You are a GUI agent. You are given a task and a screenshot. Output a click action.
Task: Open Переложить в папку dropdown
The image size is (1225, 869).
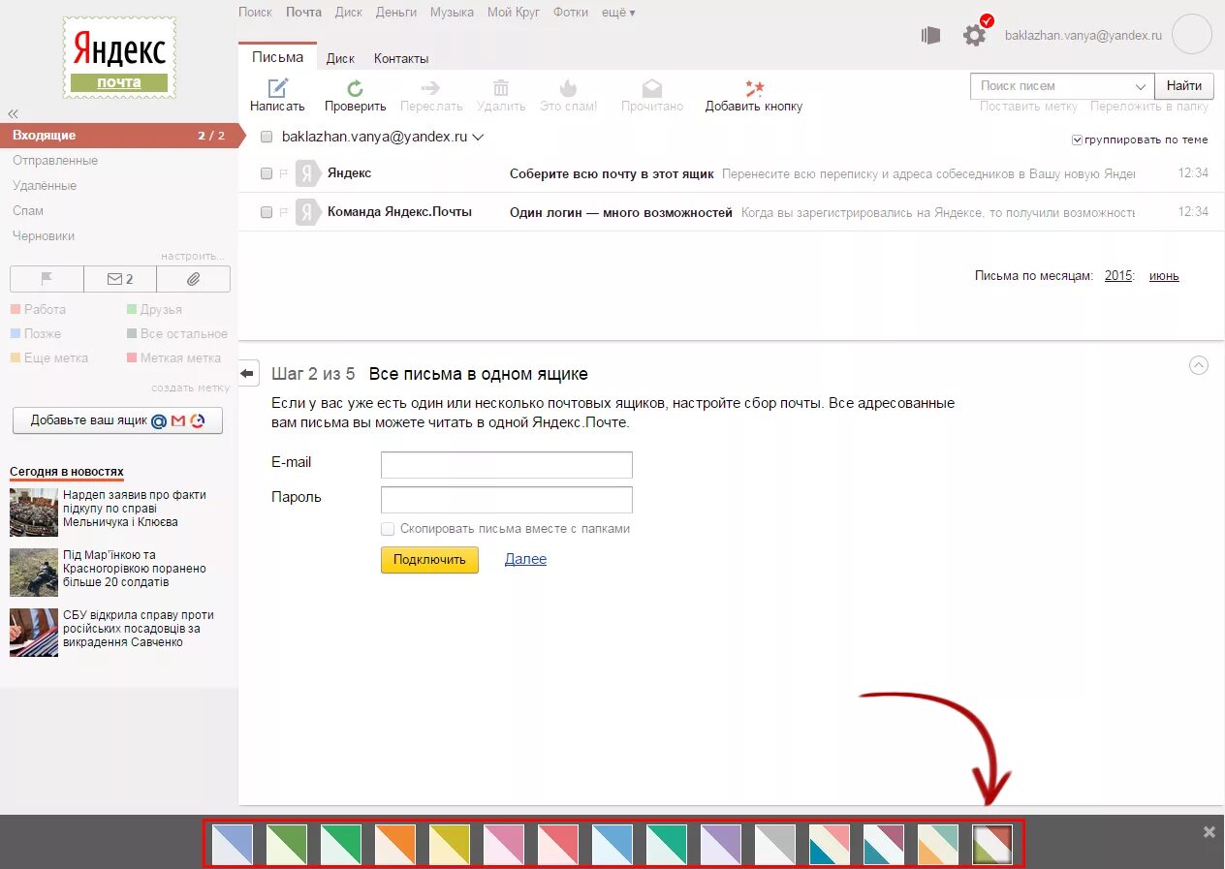[1149, 107]
